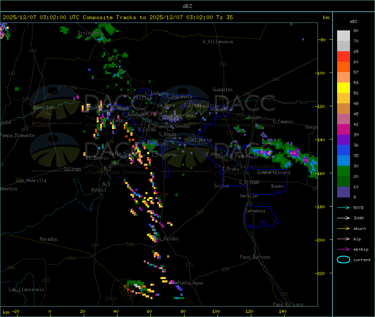Click the G_ALVEAR map label
This screenshot has width=375, height=317.
[249, 182]
